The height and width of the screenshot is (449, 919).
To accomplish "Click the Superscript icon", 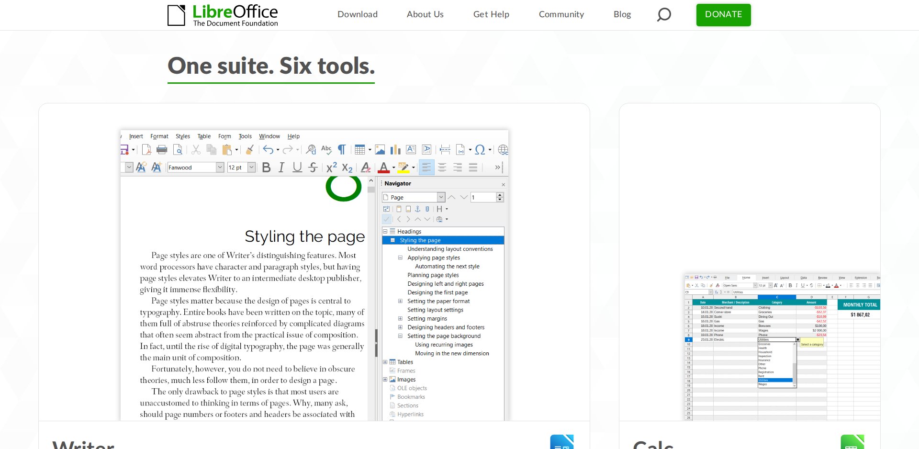I will [331, 167].
